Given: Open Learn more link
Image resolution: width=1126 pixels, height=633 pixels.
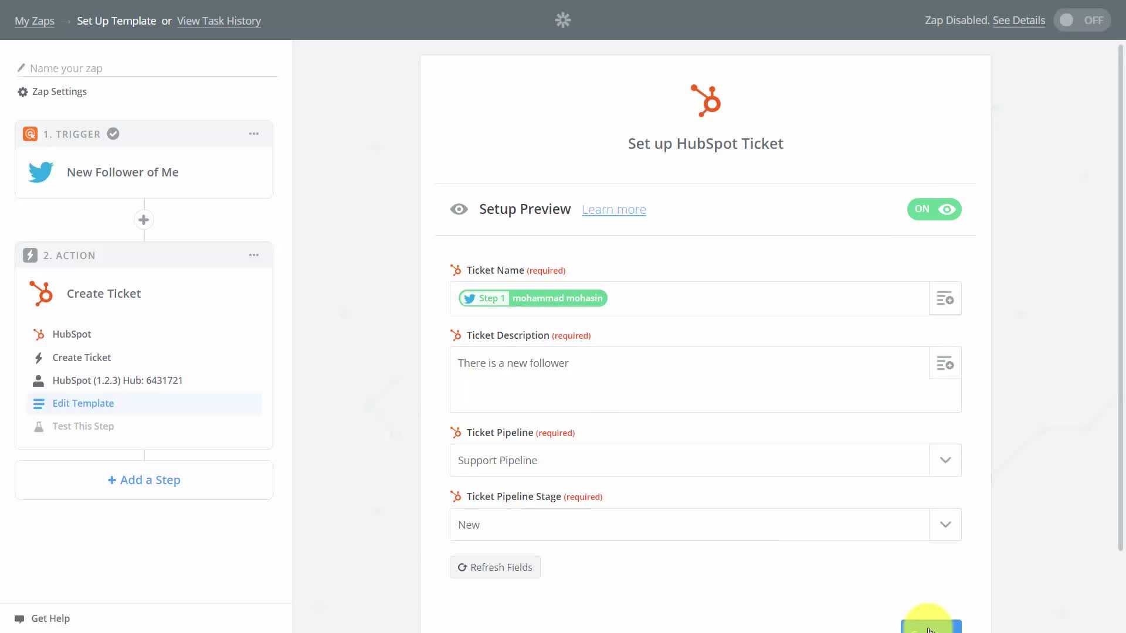Looking at the screenshot, I should pyautogui.click(x=613, y=210).
